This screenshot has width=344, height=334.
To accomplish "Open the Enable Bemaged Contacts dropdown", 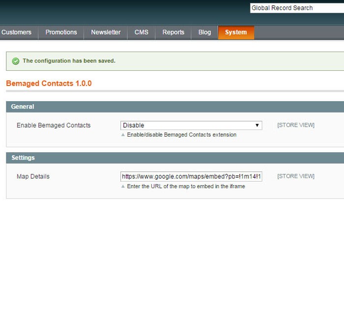I will click(191, 125).
